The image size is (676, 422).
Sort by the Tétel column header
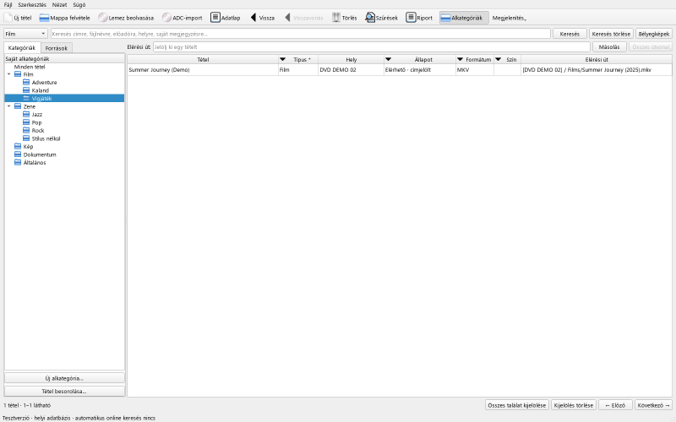(x=203, y=59)
